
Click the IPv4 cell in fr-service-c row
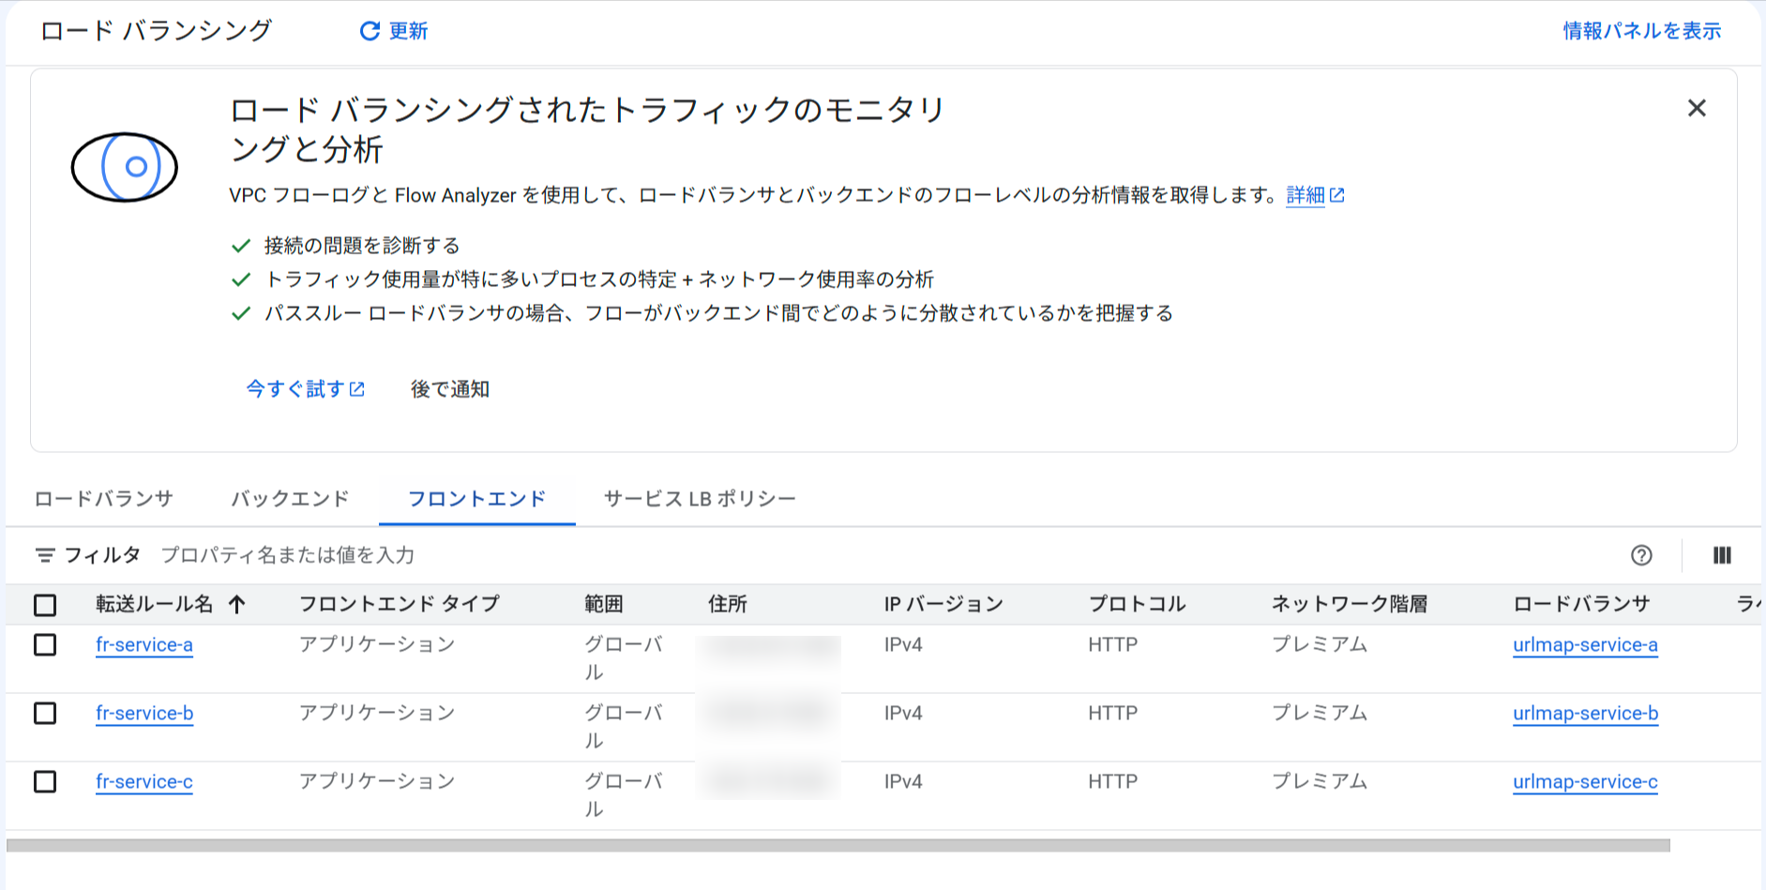pyautogui.click(x=903, y=781)
